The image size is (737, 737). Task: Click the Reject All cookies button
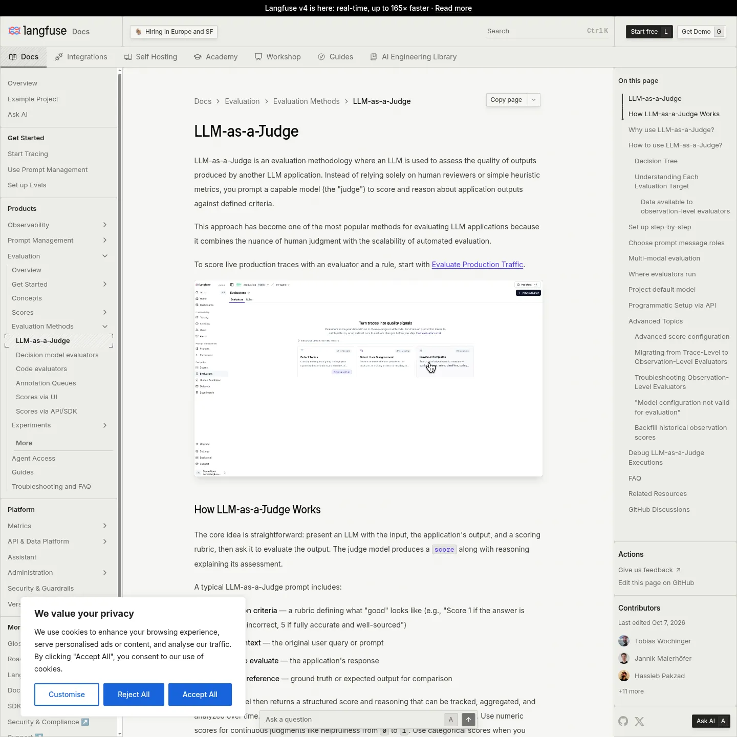coord(134,695)
